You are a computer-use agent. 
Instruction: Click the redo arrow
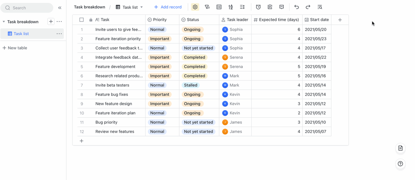(308, 7)
